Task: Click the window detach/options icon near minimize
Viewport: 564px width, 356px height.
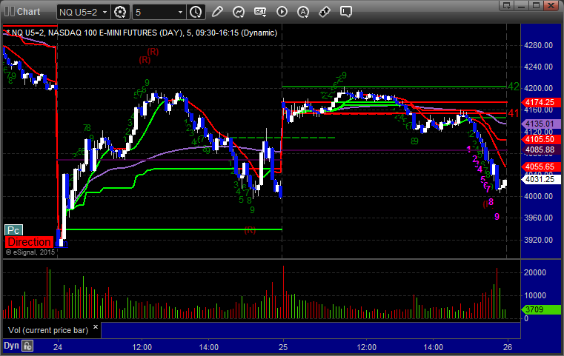Action: (x=507, y=5)
